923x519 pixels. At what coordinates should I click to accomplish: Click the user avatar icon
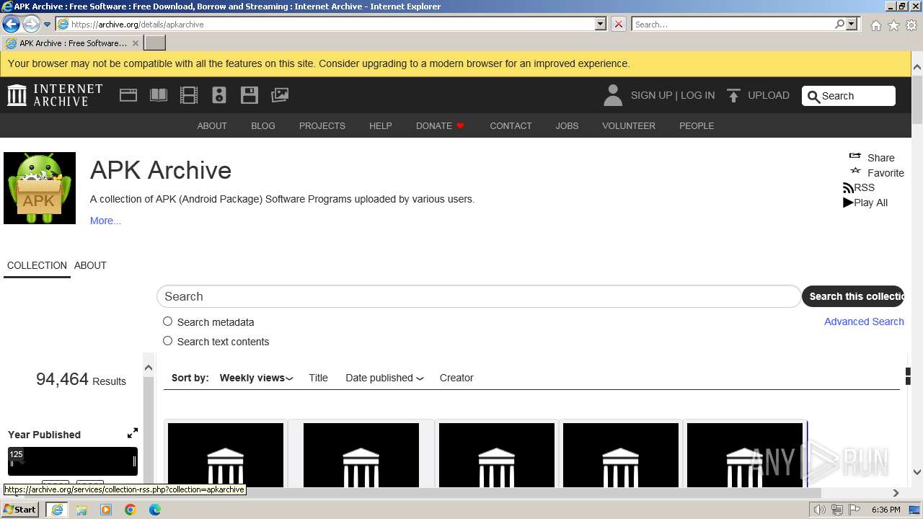pos(613,95)
